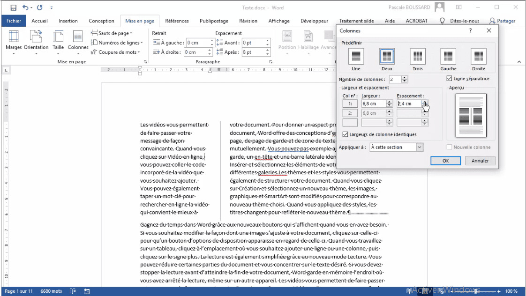Click the zoom slider in status bar
526x296 pixels.
click(475, 291)
